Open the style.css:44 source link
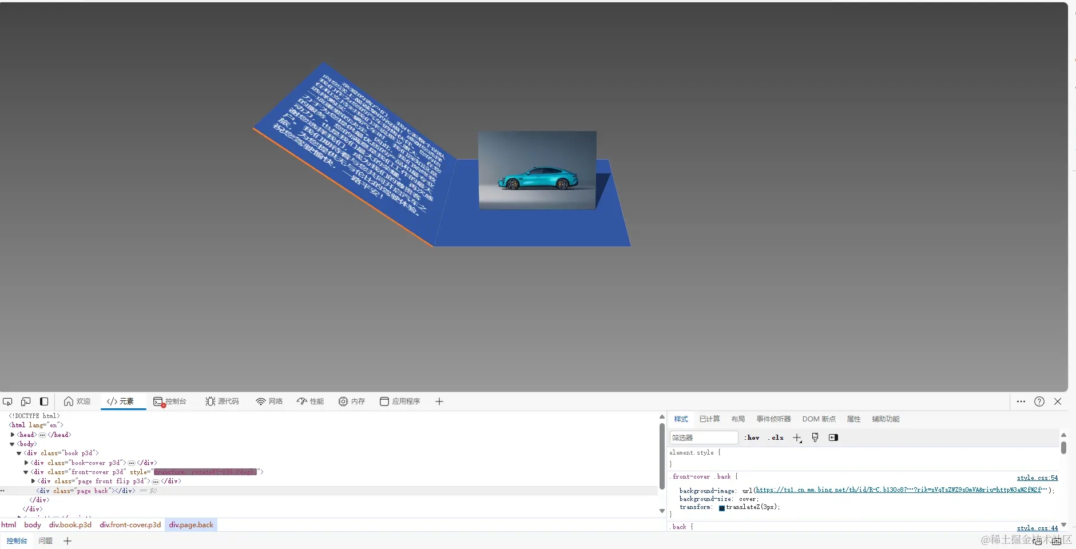The image size is (1076, 549). click(1037, 528)
